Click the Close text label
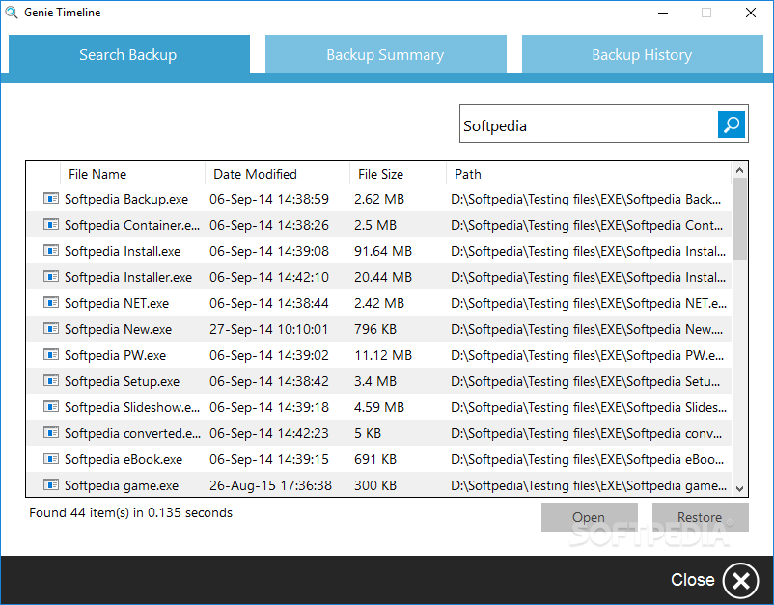The width and height of the screenshot is (774, 605). coord(693,580)
